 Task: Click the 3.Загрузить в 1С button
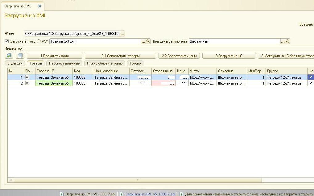[x=229, y=56]
